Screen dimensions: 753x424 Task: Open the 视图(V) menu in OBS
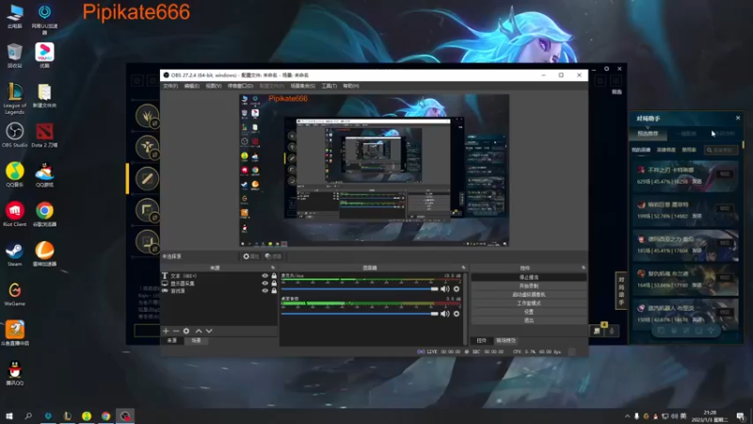(214, 86)
